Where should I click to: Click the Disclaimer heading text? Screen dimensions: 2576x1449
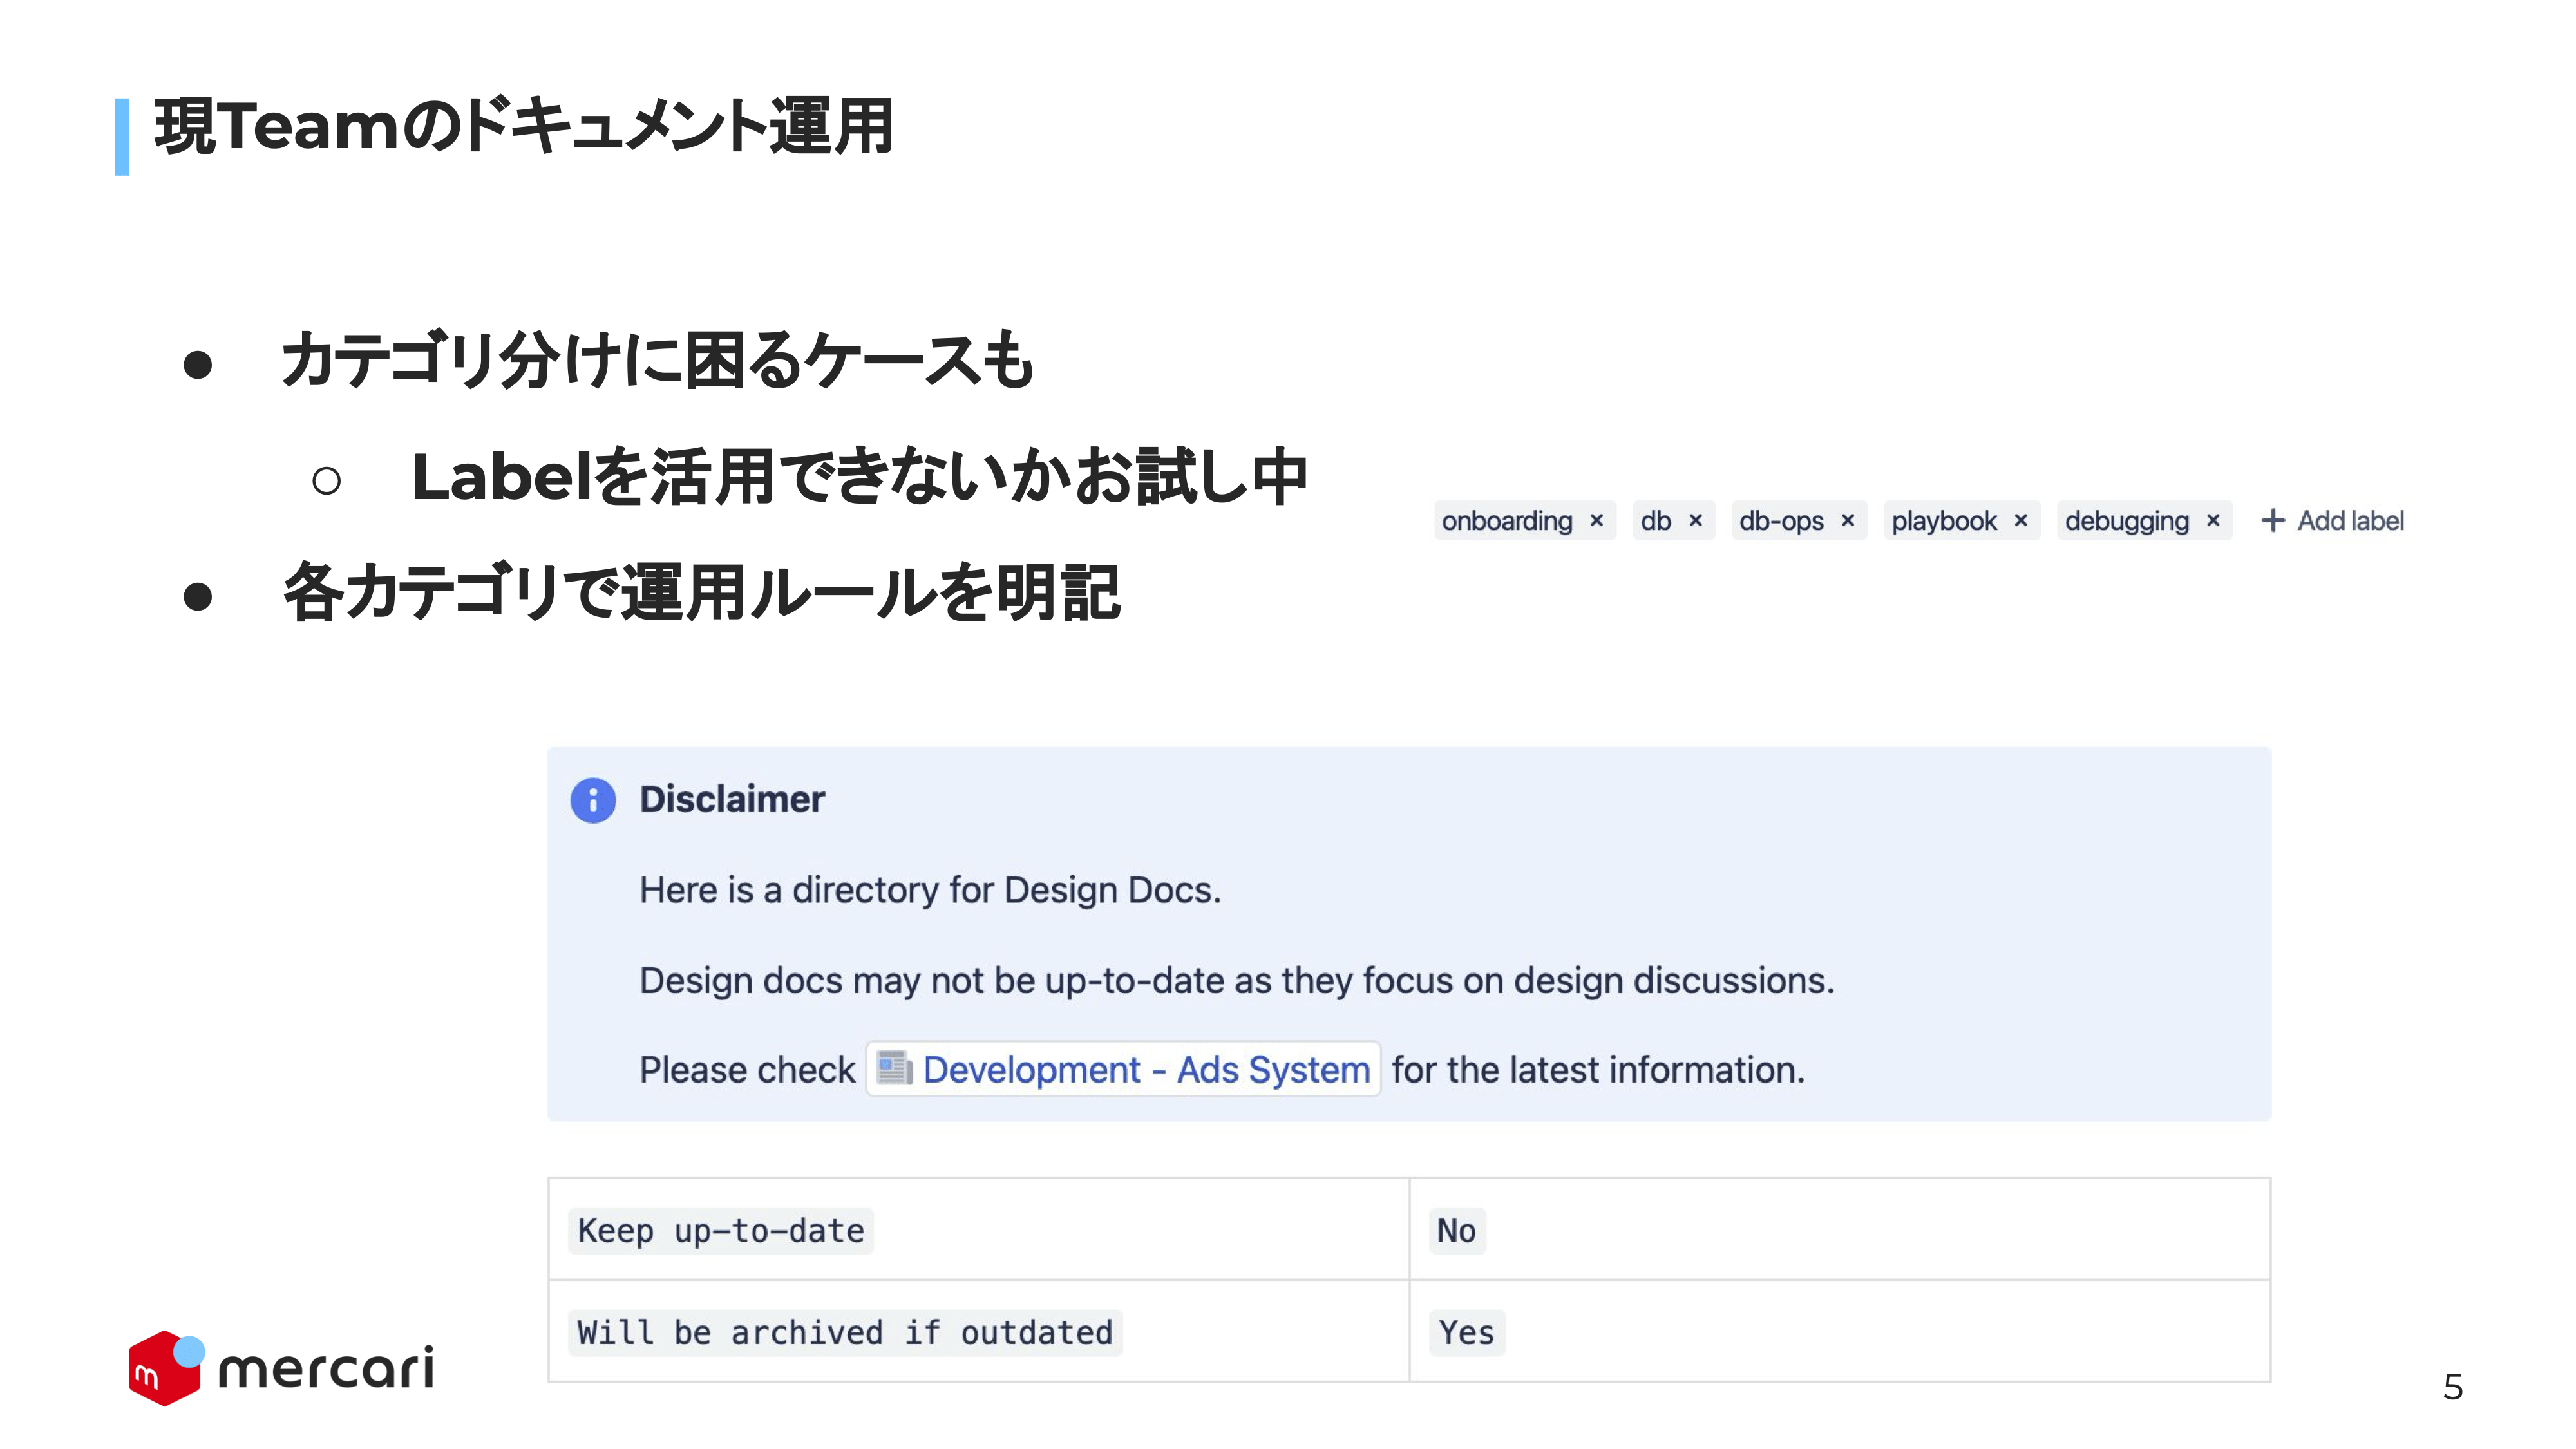point(732,799)
